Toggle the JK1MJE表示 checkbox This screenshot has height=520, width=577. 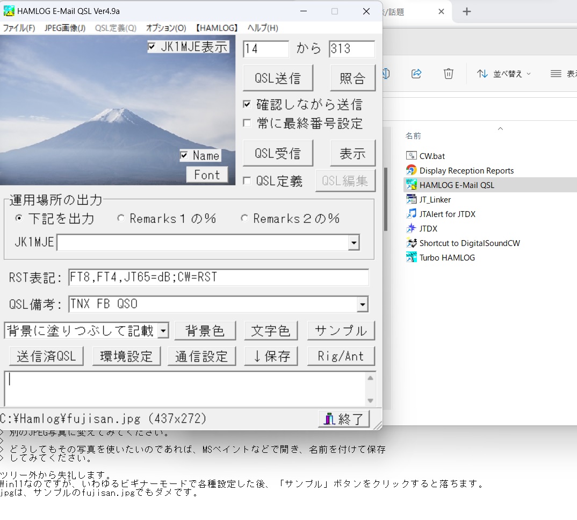(152, 47)
